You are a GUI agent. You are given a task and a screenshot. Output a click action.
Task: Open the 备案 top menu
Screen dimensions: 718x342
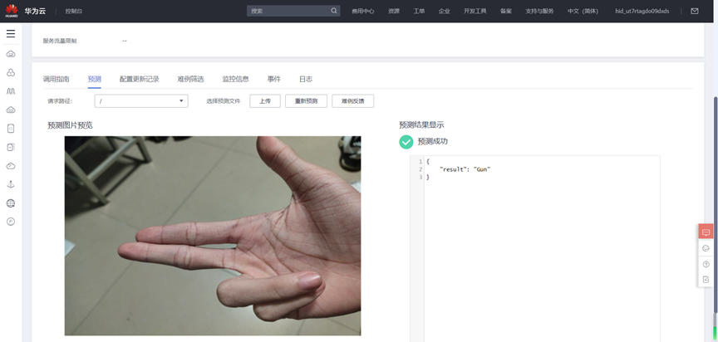pyautogui.click(x=506, y=11)
